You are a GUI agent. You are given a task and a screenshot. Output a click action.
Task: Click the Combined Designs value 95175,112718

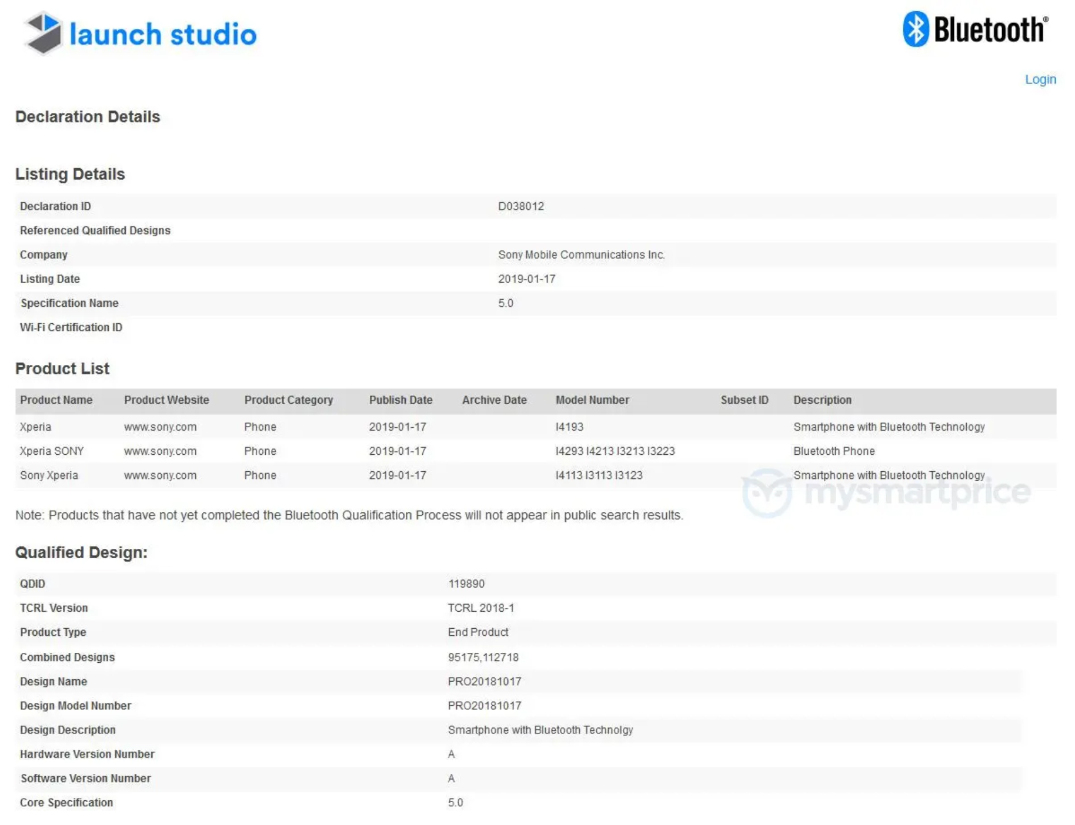click(x=483, y=658)
